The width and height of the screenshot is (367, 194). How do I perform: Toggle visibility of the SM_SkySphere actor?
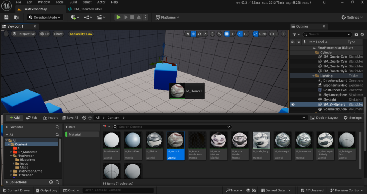click(292, 105)
